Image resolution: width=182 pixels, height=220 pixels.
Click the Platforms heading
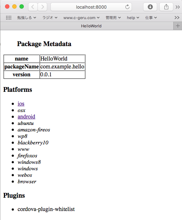(18, 90)
